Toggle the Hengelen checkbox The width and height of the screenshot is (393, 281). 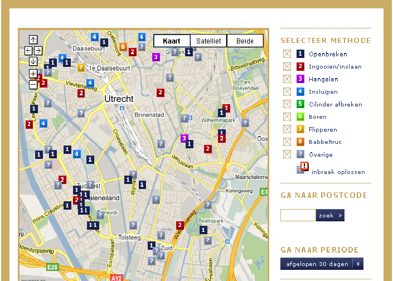(x=287, y=79)
